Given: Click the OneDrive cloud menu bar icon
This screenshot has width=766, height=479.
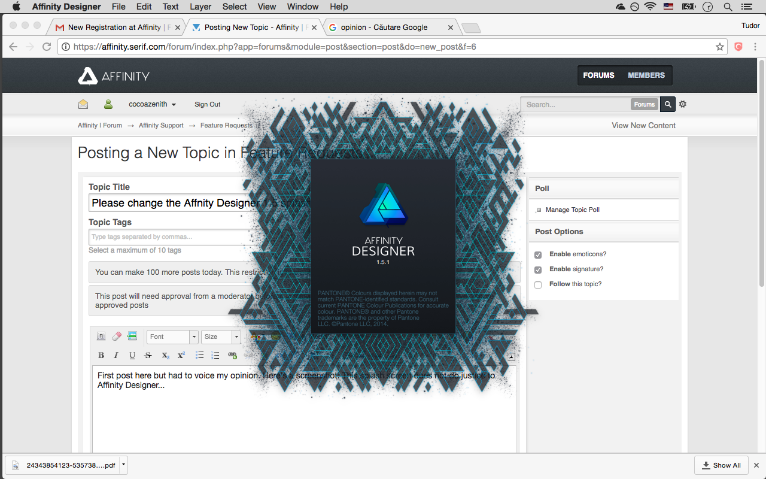Looking at the screenshot, I should [x=621, y=7].
